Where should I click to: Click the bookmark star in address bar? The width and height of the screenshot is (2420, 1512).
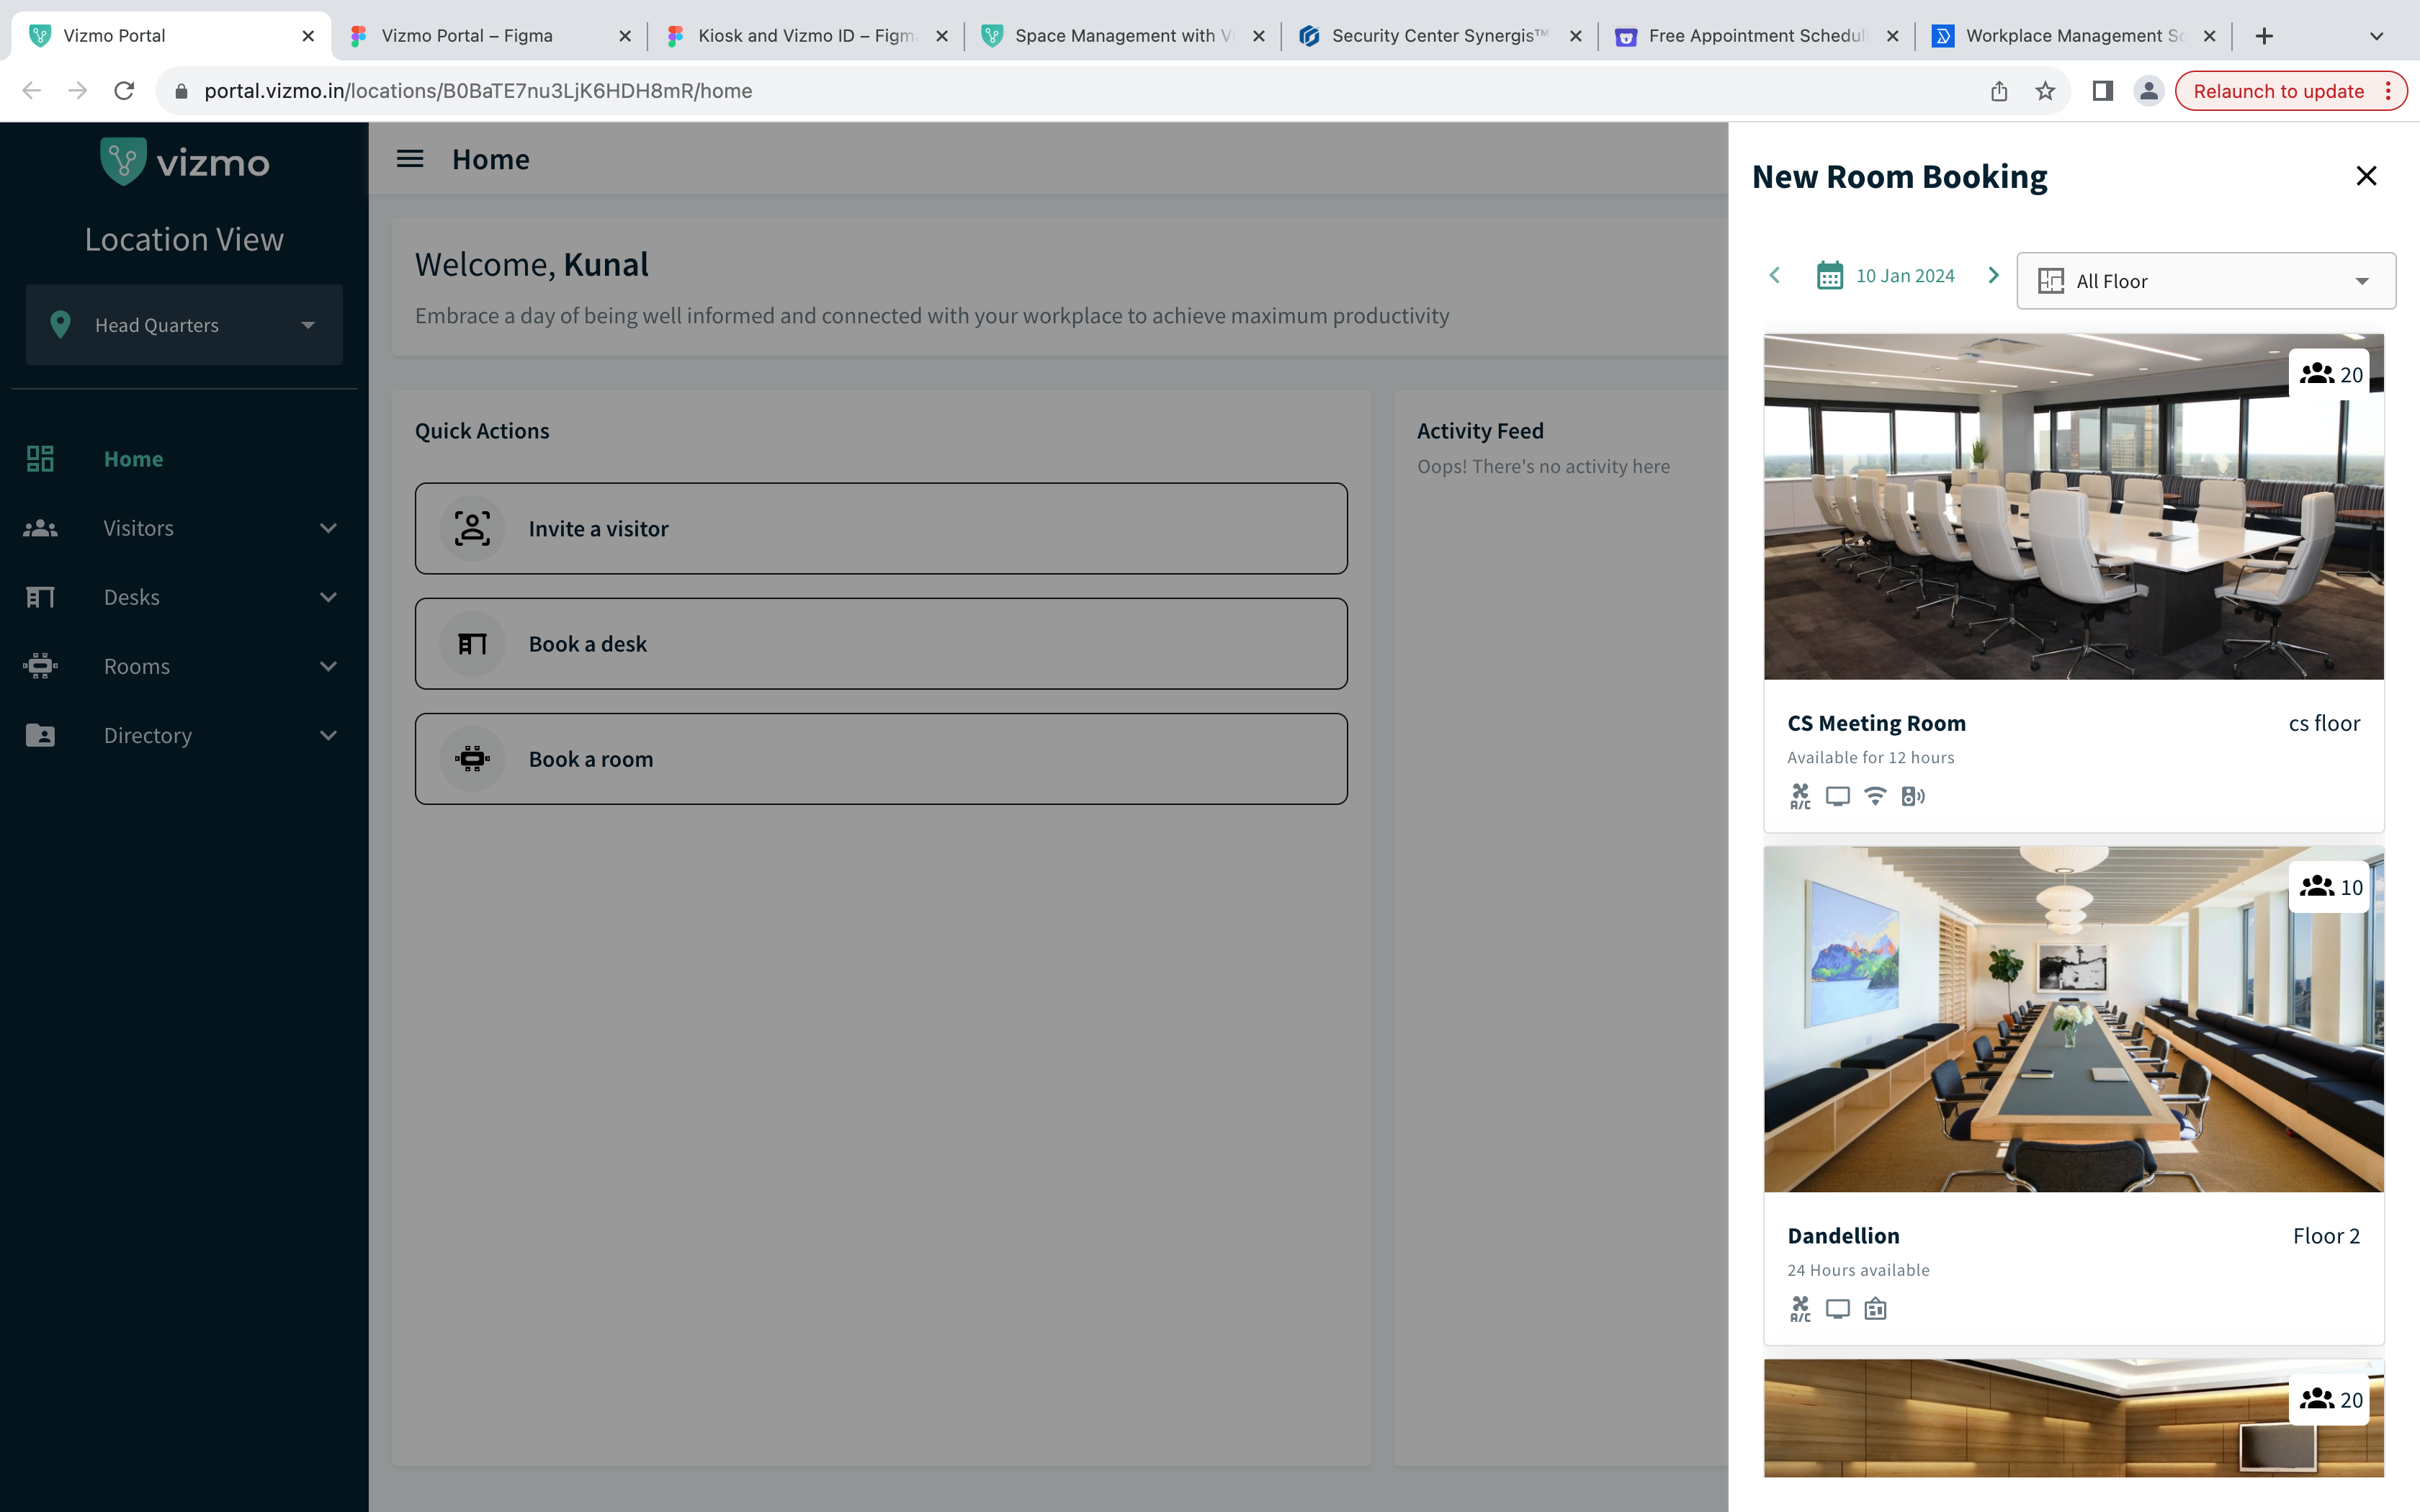2045,91
